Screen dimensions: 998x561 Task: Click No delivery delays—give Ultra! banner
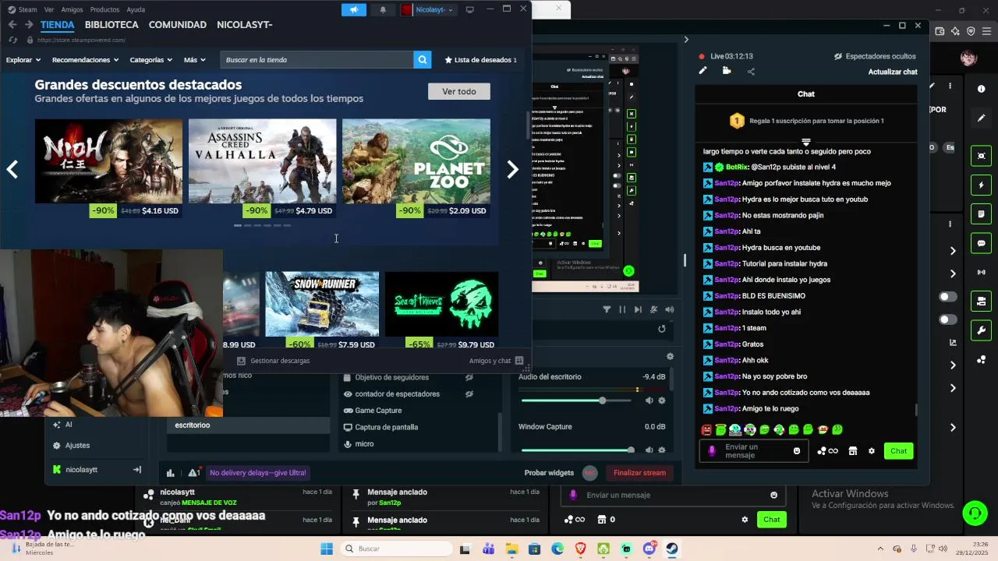click(x=258, y=473)
